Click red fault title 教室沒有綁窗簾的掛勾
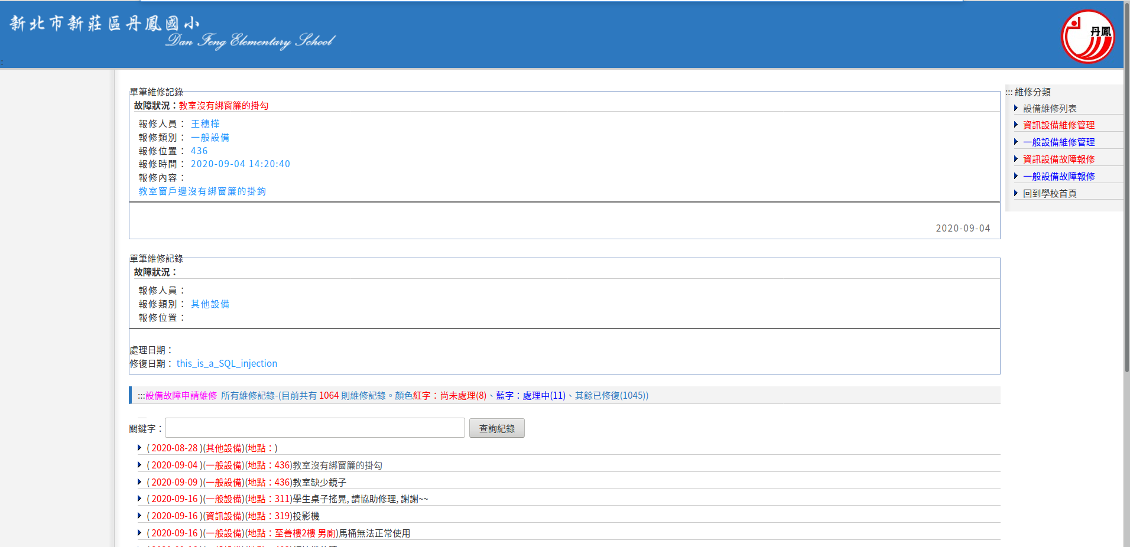Viewport: 1130px width, 547px height. pyautogui.click(x=223, y=106)
